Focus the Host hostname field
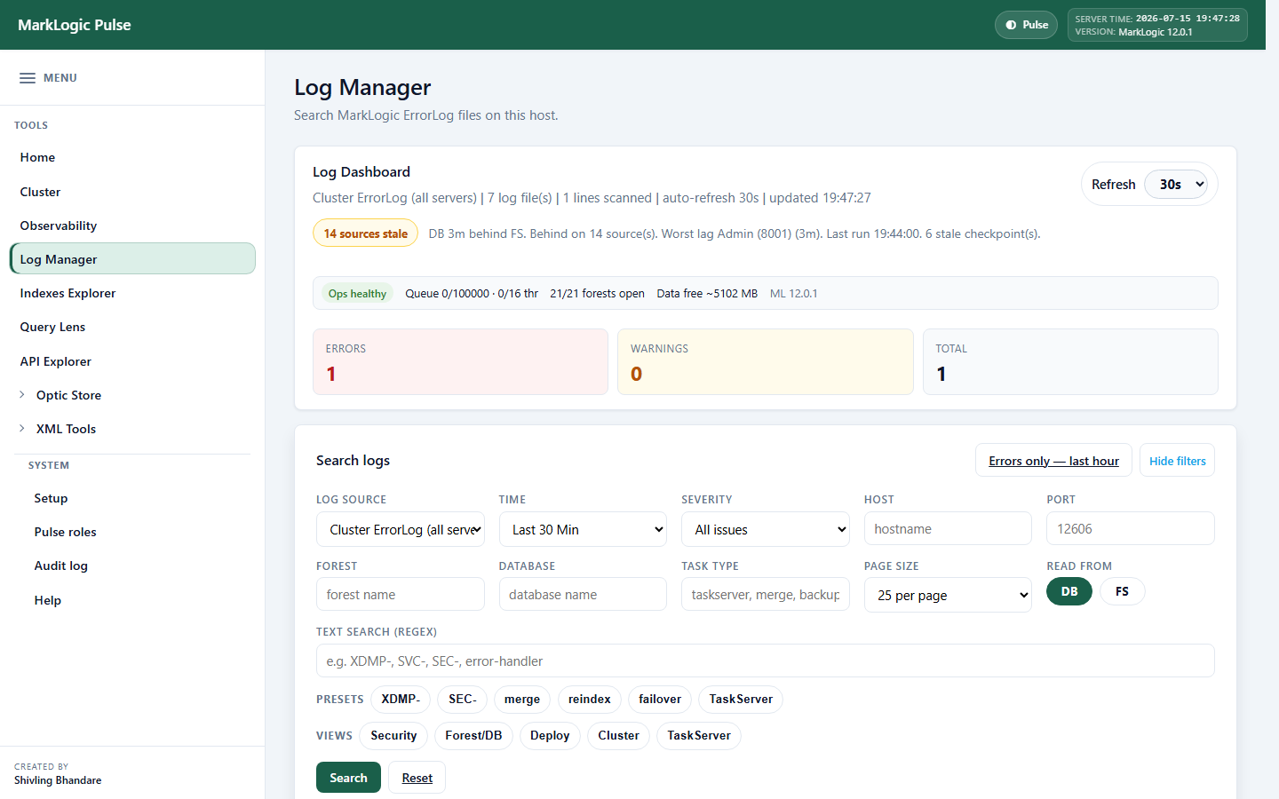Screen dimensions: 1279x799 948,528
